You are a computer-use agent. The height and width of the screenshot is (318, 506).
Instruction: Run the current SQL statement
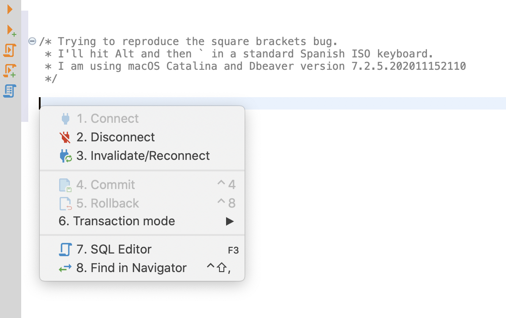point(9,9)
